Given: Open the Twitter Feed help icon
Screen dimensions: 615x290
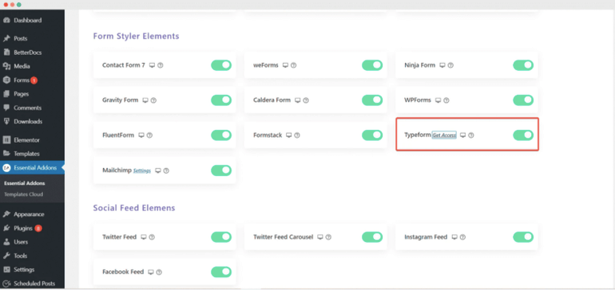Looking at the screenshot, I should pyautogui.click(x=152, y=237).
